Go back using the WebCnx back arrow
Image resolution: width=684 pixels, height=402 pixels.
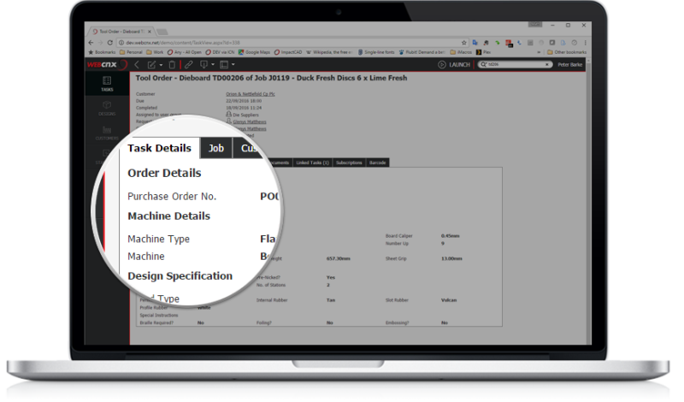pos(137,65)
